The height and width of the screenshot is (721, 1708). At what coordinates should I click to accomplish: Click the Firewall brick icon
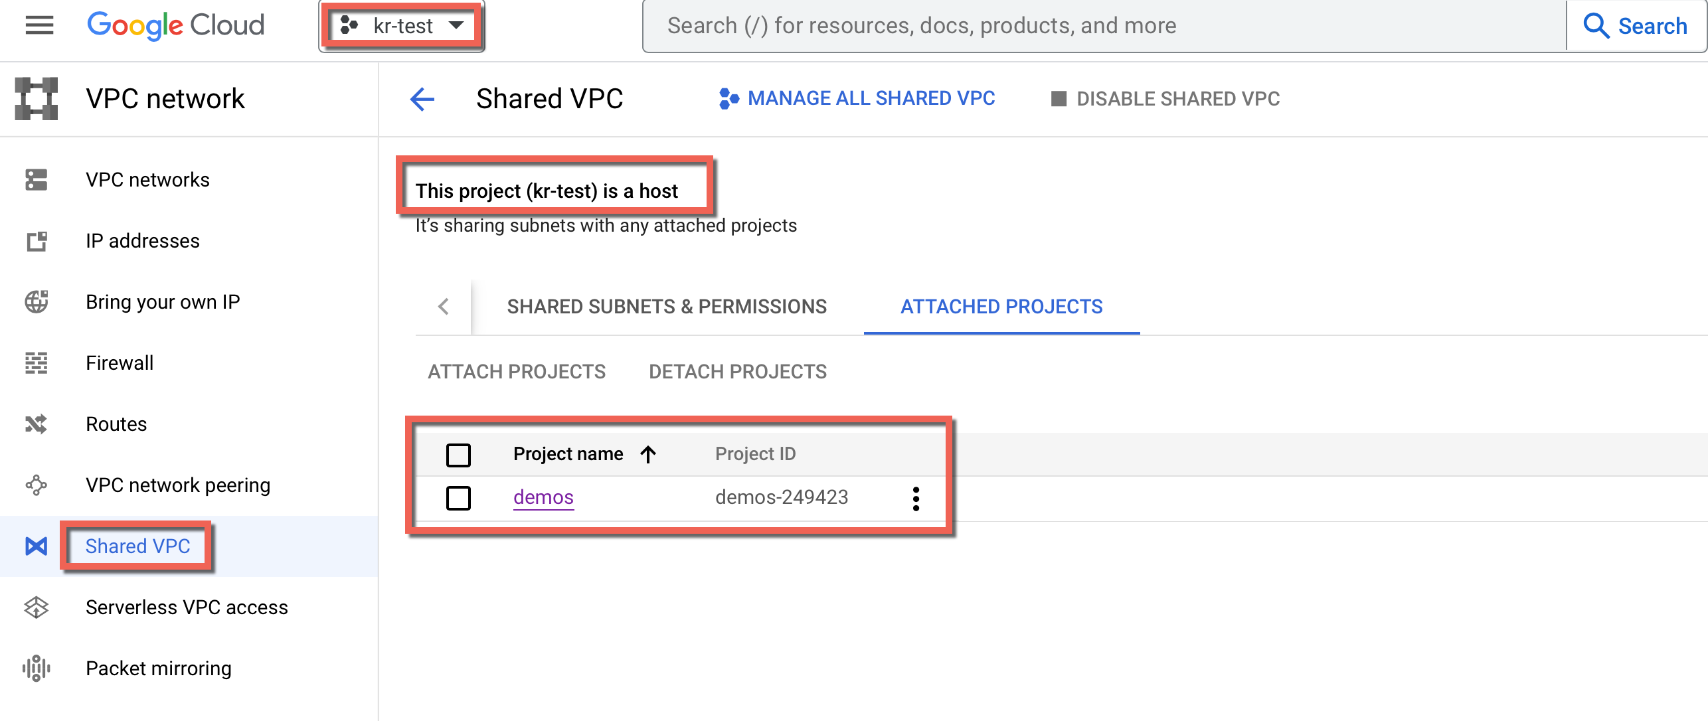(37, 363)
